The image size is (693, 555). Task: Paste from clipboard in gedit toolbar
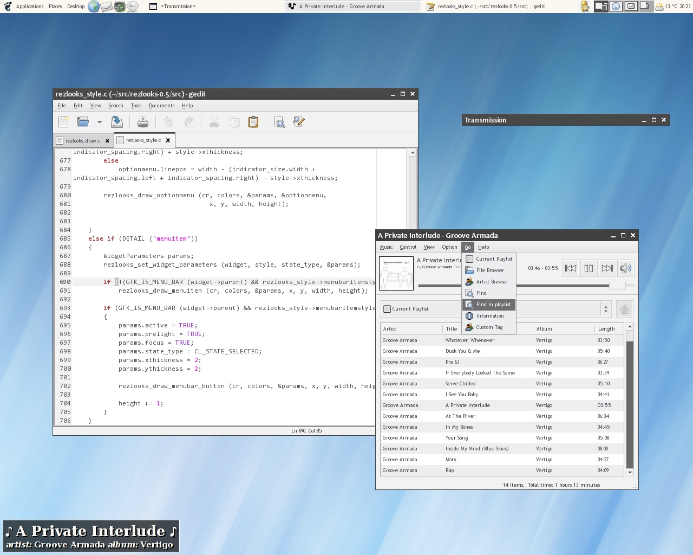[x=253, y=122]
